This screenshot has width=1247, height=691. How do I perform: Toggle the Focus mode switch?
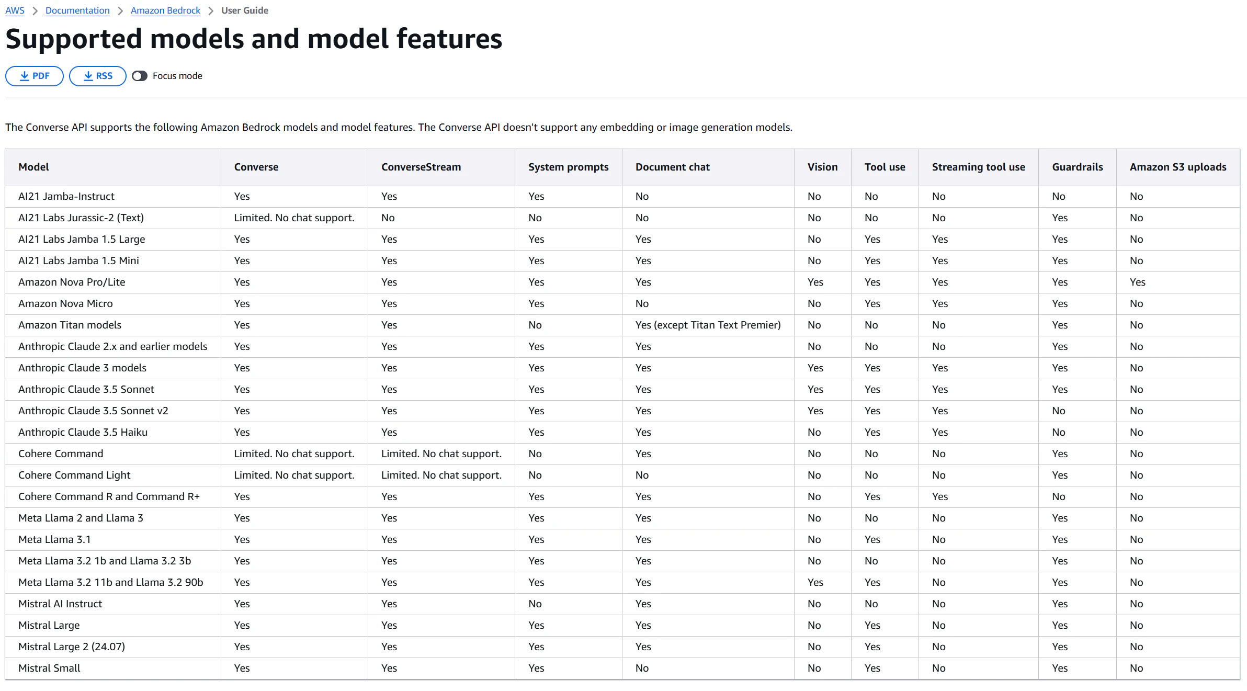pyautogui.click(x=140, y=76)
